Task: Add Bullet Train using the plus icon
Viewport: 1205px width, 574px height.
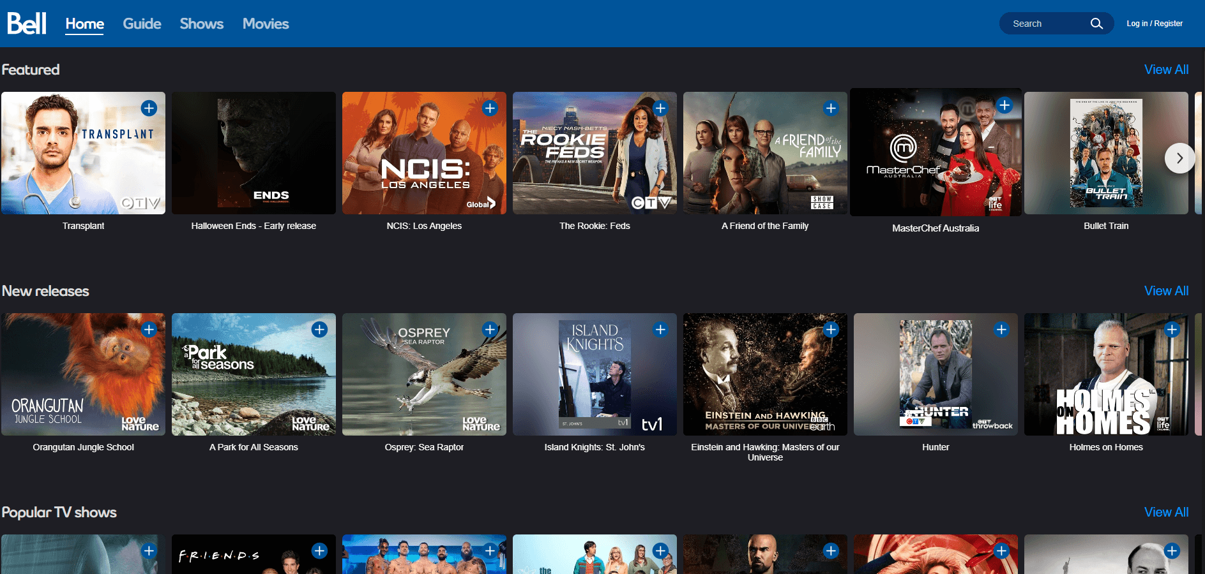Action: click(1172, 108)
